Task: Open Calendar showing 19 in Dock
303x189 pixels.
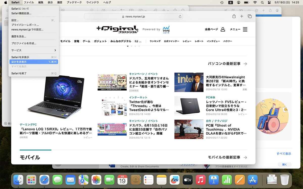Action: click(x=122, y=180)
